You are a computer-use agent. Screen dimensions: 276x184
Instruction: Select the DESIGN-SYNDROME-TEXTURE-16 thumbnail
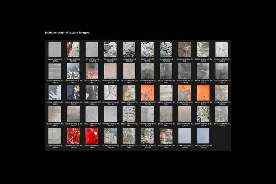148,71
